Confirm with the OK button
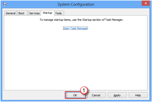 (75, 95)
